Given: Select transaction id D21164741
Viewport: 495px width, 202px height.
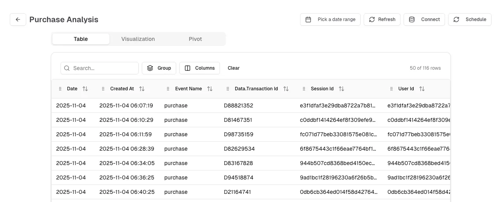Looking at the screenshot, I should [x=237, y=192].
